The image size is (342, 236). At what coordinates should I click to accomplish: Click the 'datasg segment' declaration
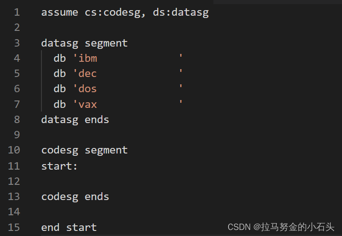(x=84, y=43)
